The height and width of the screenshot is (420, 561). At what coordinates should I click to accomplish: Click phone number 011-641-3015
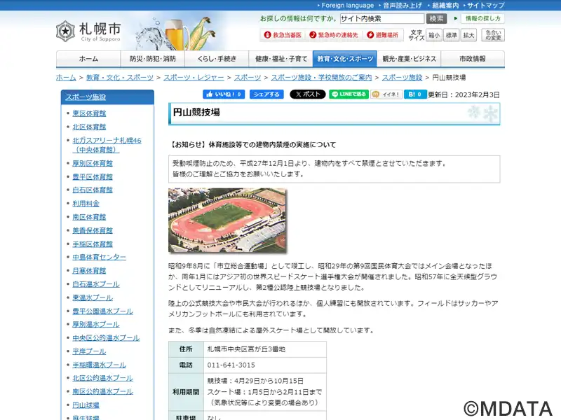tap(231, 365)
